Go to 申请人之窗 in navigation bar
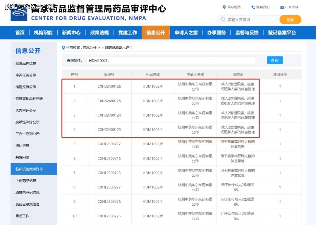 pos(186,33)
